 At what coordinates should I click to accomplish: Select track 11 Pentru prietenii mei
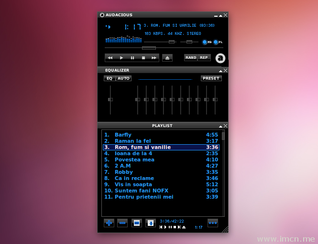161,197
